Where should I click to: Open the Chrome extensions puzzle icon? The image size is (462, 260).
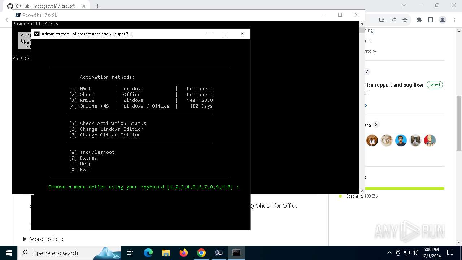point(419,20)
